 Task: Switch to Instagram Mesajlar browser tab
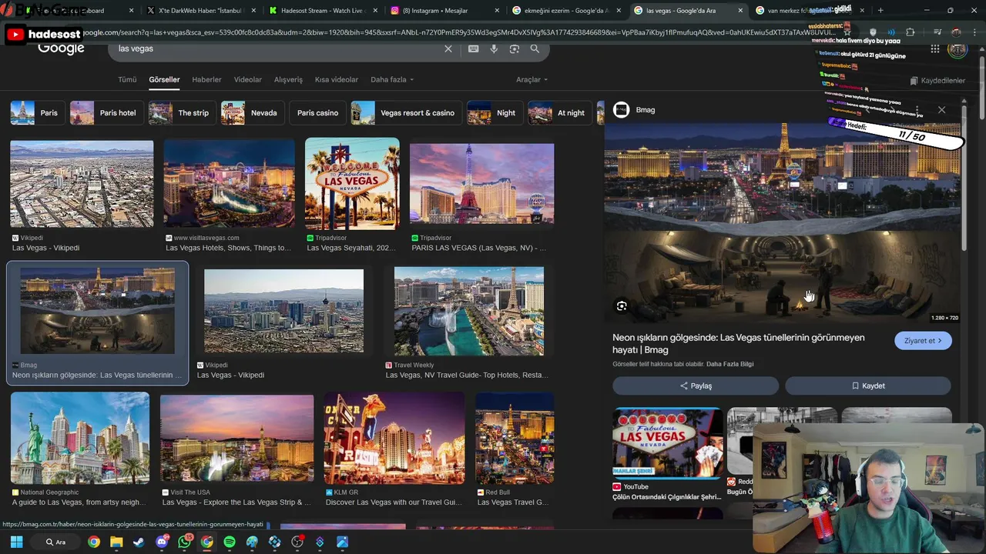tap(443, 11)
